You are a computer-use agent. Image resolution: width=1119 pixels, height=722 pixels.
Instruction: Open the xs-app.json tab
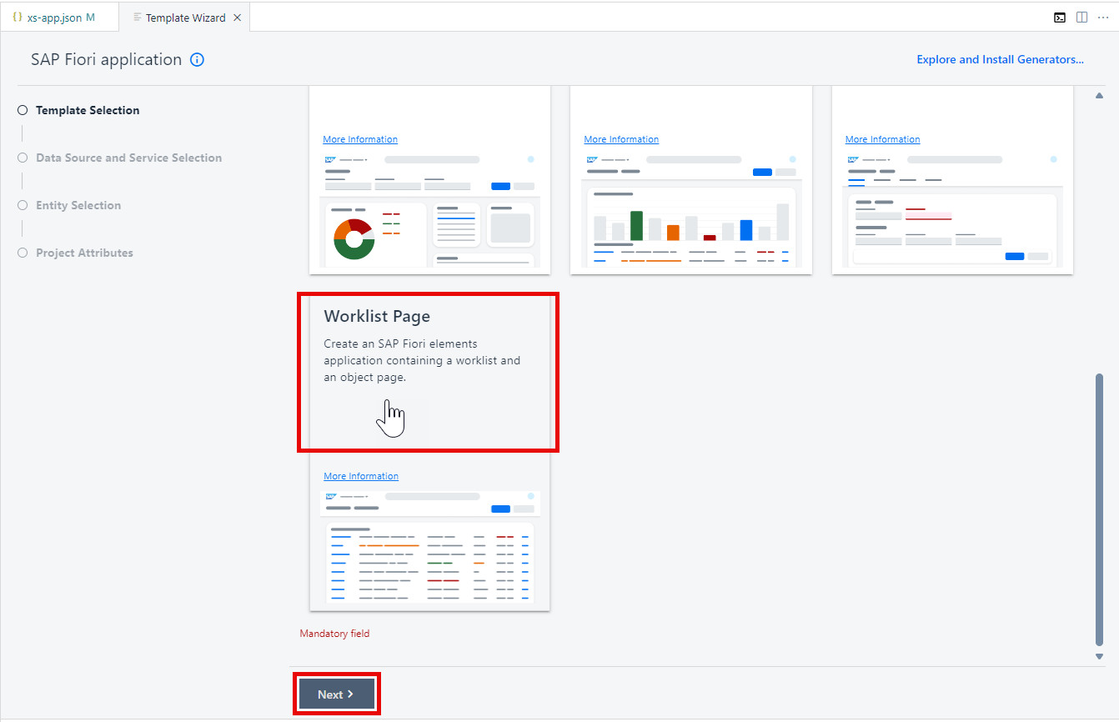point(58,18)
